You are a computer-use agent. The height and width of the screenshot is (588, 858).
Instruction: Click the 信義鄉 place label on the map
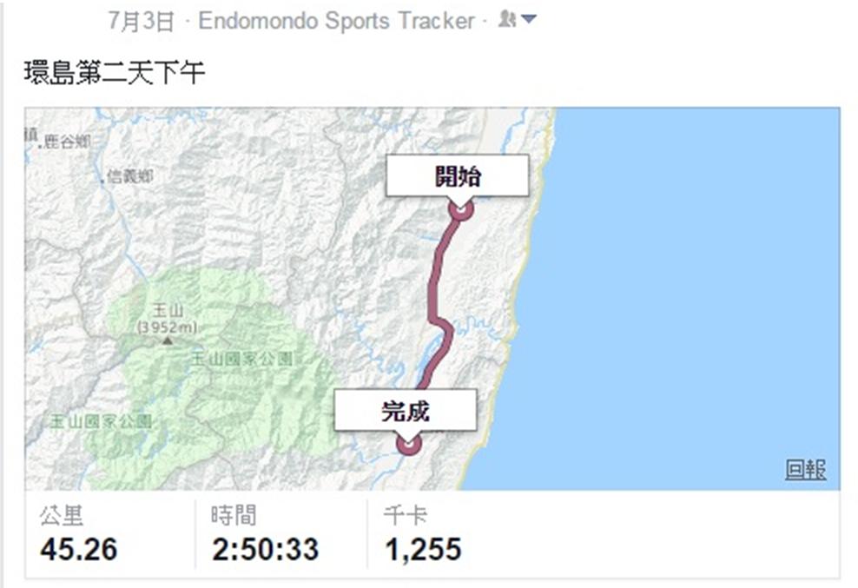129,176
